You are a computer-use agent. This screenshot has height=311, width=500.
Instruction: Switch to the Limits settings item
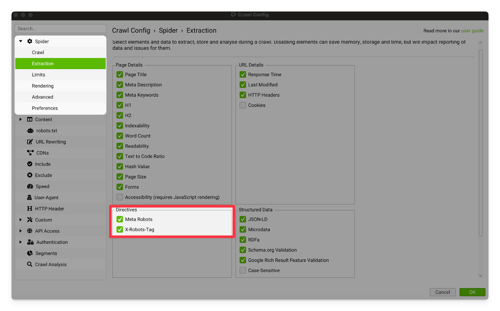tap(38, 75)
